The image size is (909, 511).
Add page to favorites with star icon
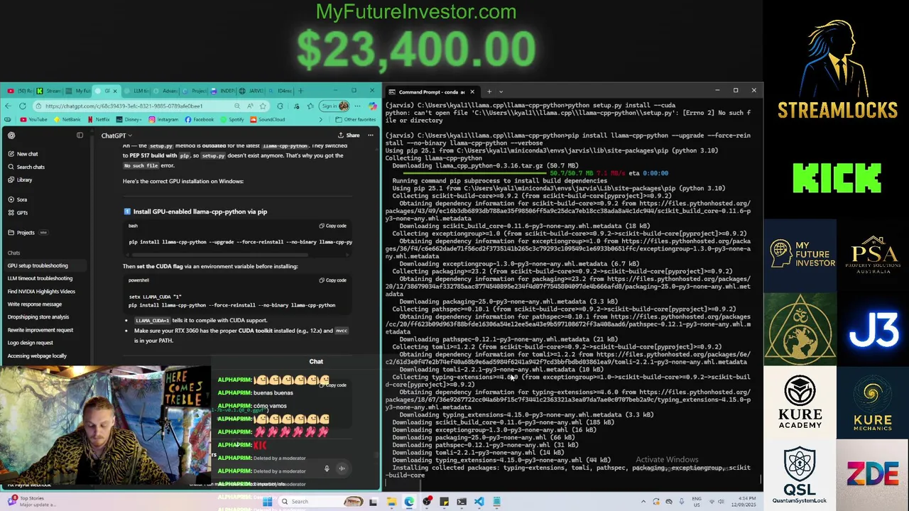tap(263, 106)
